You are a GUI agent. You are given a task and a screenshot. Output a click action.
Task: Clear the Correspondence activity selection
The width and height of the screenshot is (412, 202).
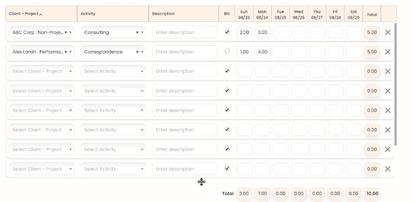(137, 52)
